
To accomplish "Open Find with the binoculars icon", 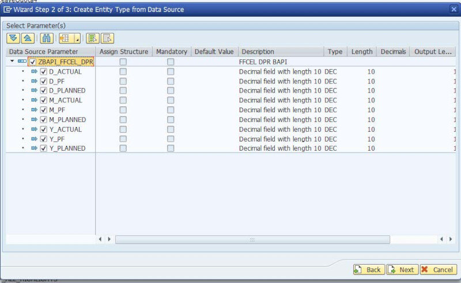I will 47,39.
